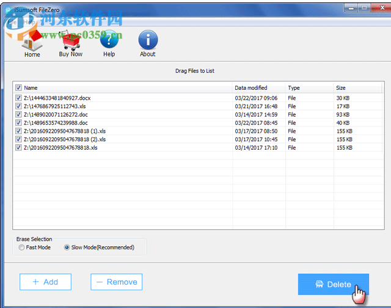Viewport: 391px width, 308px height.
Task: Open the Help menu in menu bar
Action: (29, 22)
